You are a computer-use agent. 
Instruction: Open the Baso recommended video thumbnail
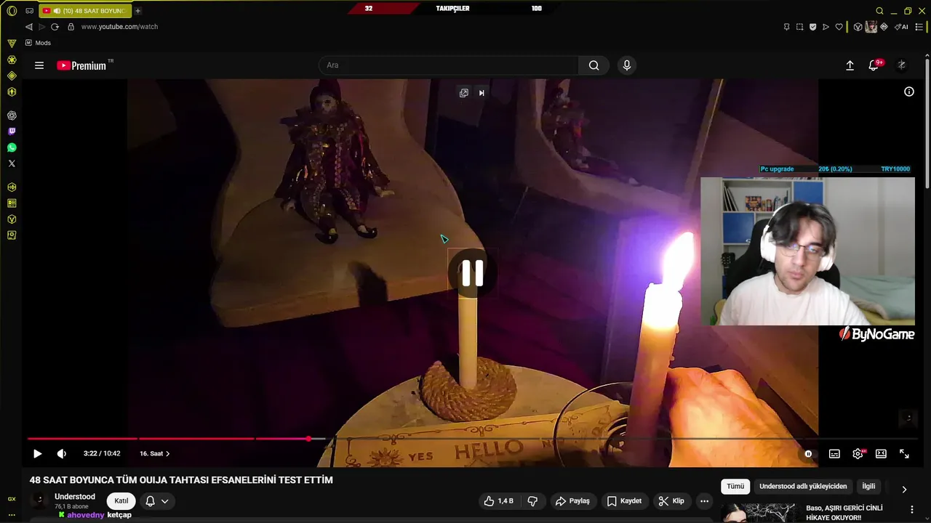click(759, 512)
